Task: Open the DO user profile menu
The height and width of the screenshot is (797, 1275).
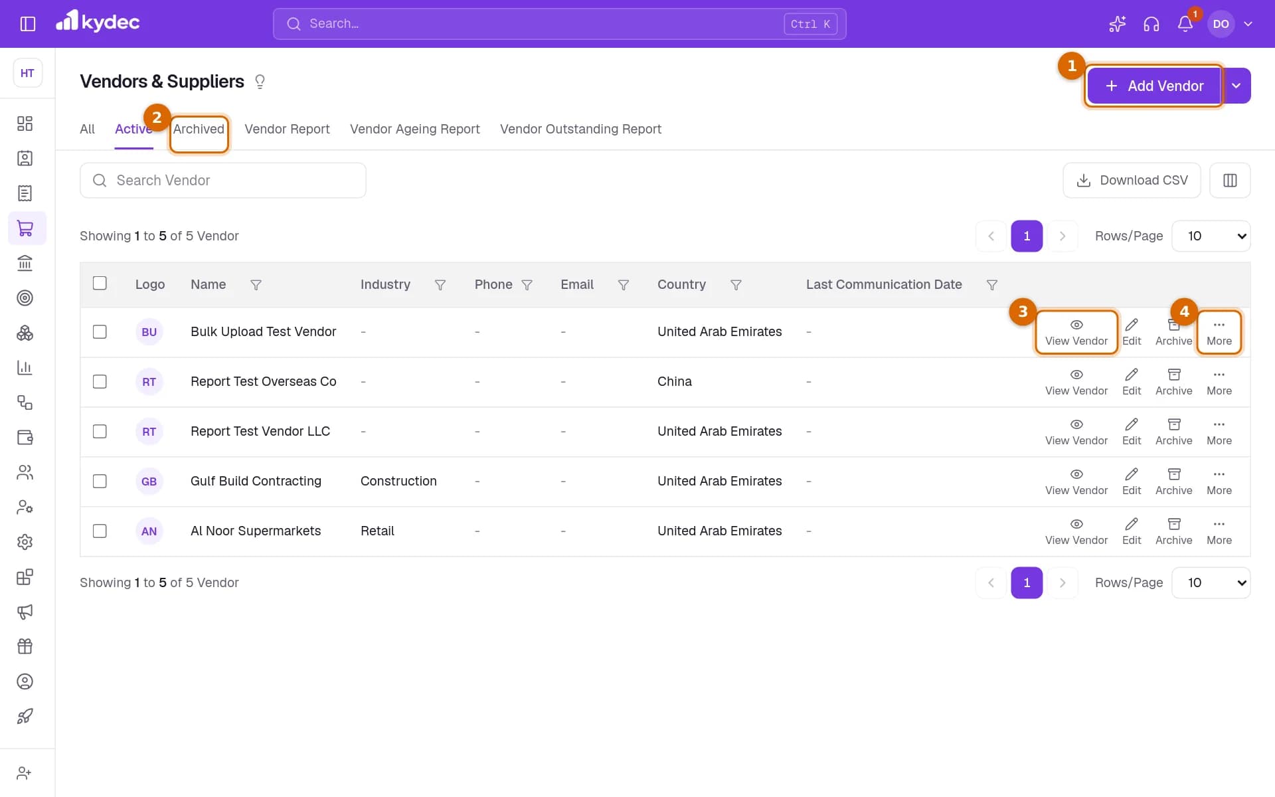Action: [1231, 24]
